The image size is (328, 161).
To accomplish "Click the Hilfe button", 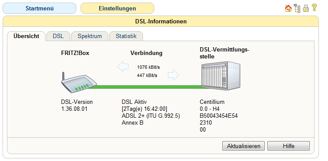I will pos(289,146).
